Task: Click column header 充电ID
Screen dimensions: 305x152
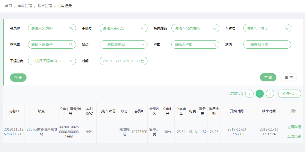Action: coord(14,111)
